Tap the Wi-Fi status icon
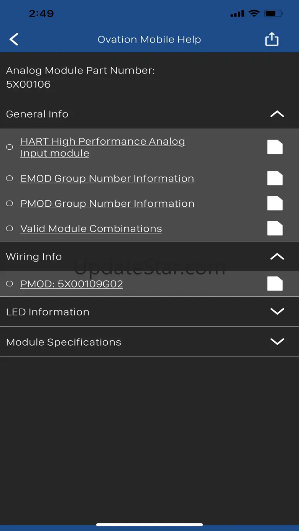Viewport: 299px width, 531px height. coord(254,13)
